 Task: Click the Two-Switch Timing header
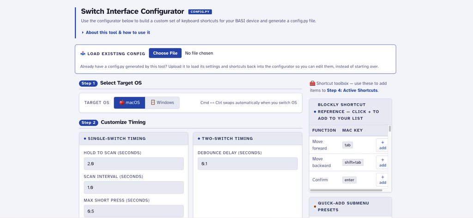(248, 139)
